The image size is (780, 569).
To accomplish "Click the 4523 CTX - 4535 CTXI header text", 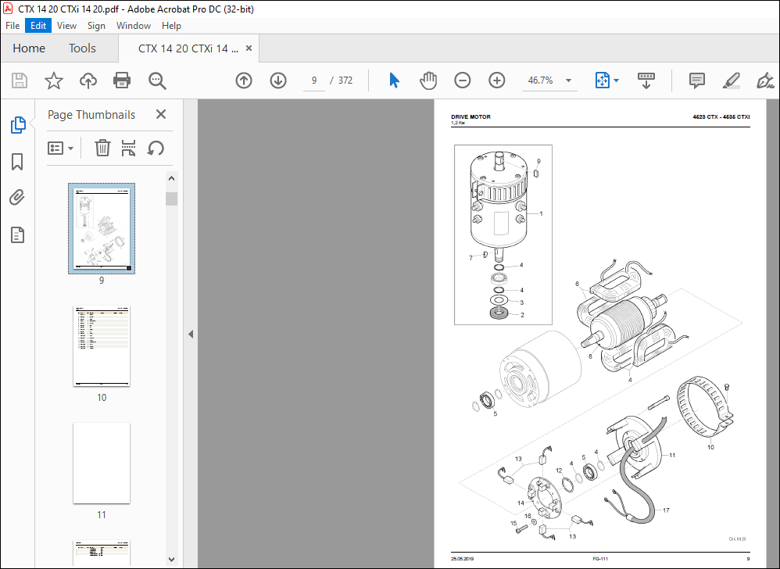I will tap(721, 117).
